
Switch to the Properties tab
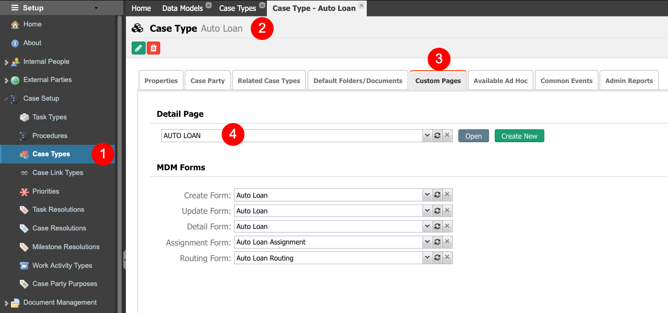pos(161,80)
